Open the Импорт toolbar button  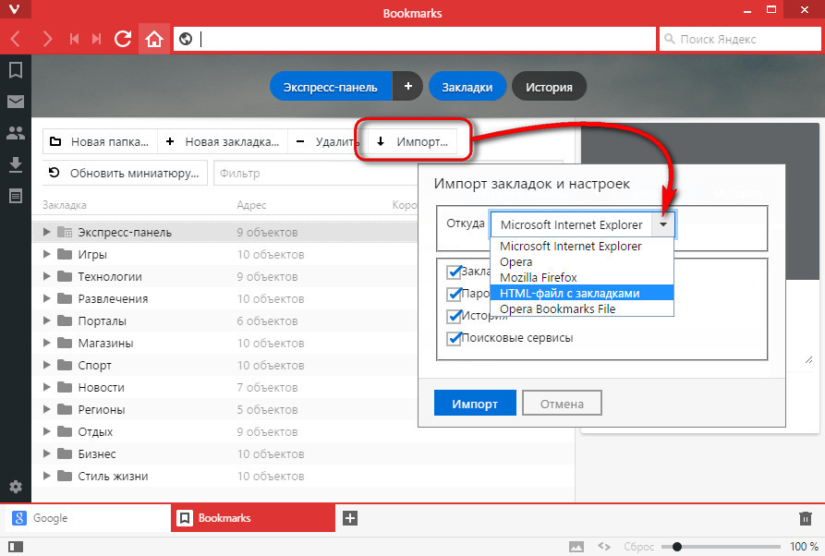point(412,141)
